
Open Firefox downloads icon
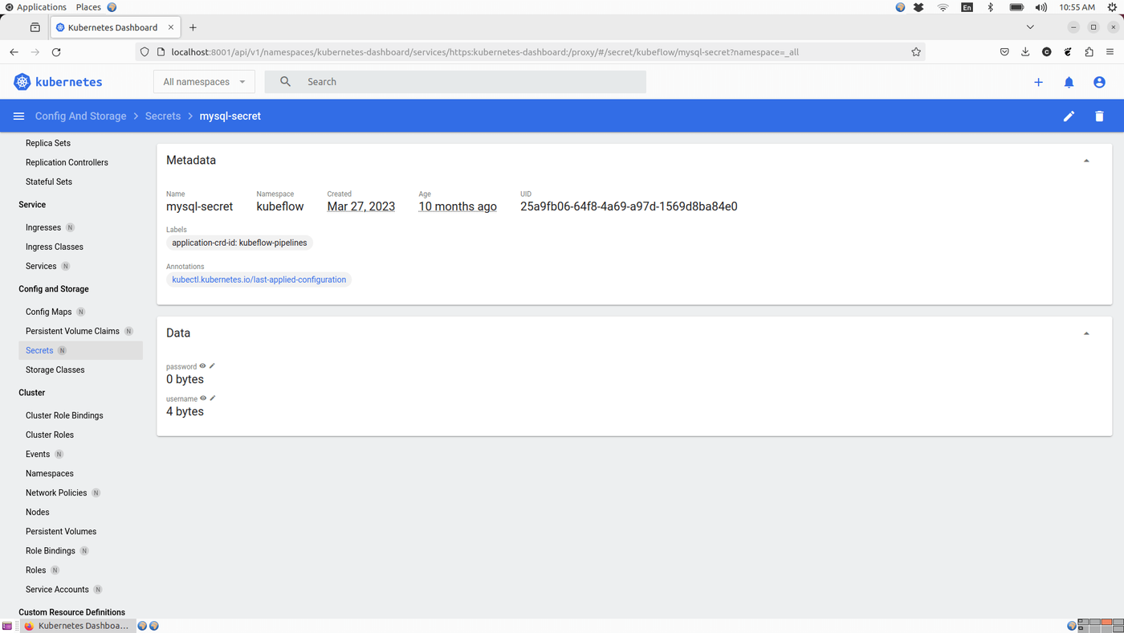[1025, 52]
